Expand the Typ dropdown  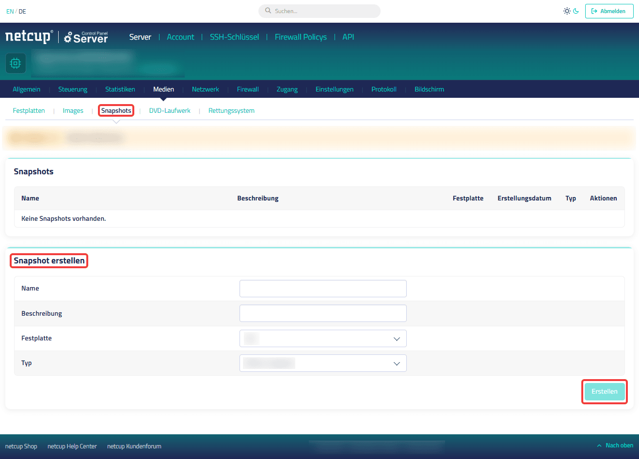[323, 363]
